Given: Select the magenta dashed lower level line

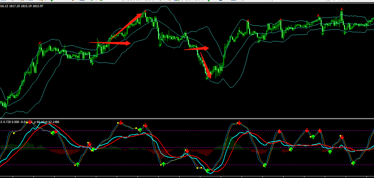Looking at the screenshot, I should coord(130,165).
